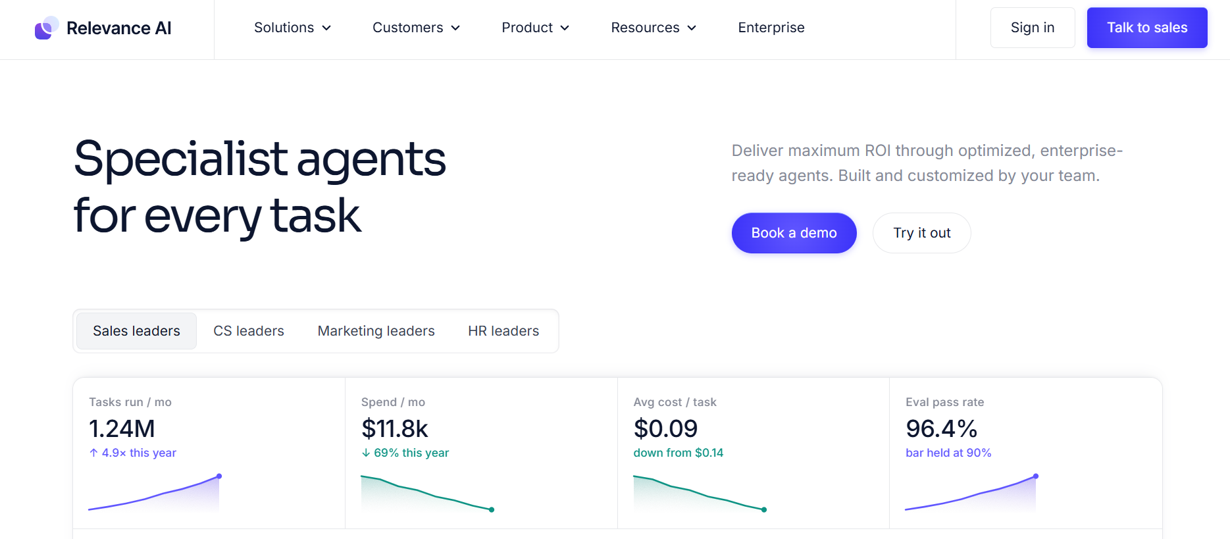Viewport: 1230px width, 539px height.
Task: Click the Avg cost / task sparkline chart
Action: [x=700, y=493]
